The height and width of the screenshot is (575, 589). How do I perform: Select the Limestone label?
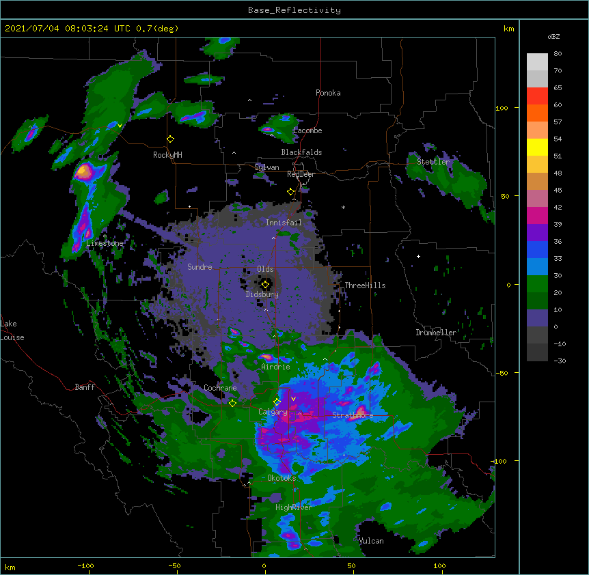(x=105, y=243)
